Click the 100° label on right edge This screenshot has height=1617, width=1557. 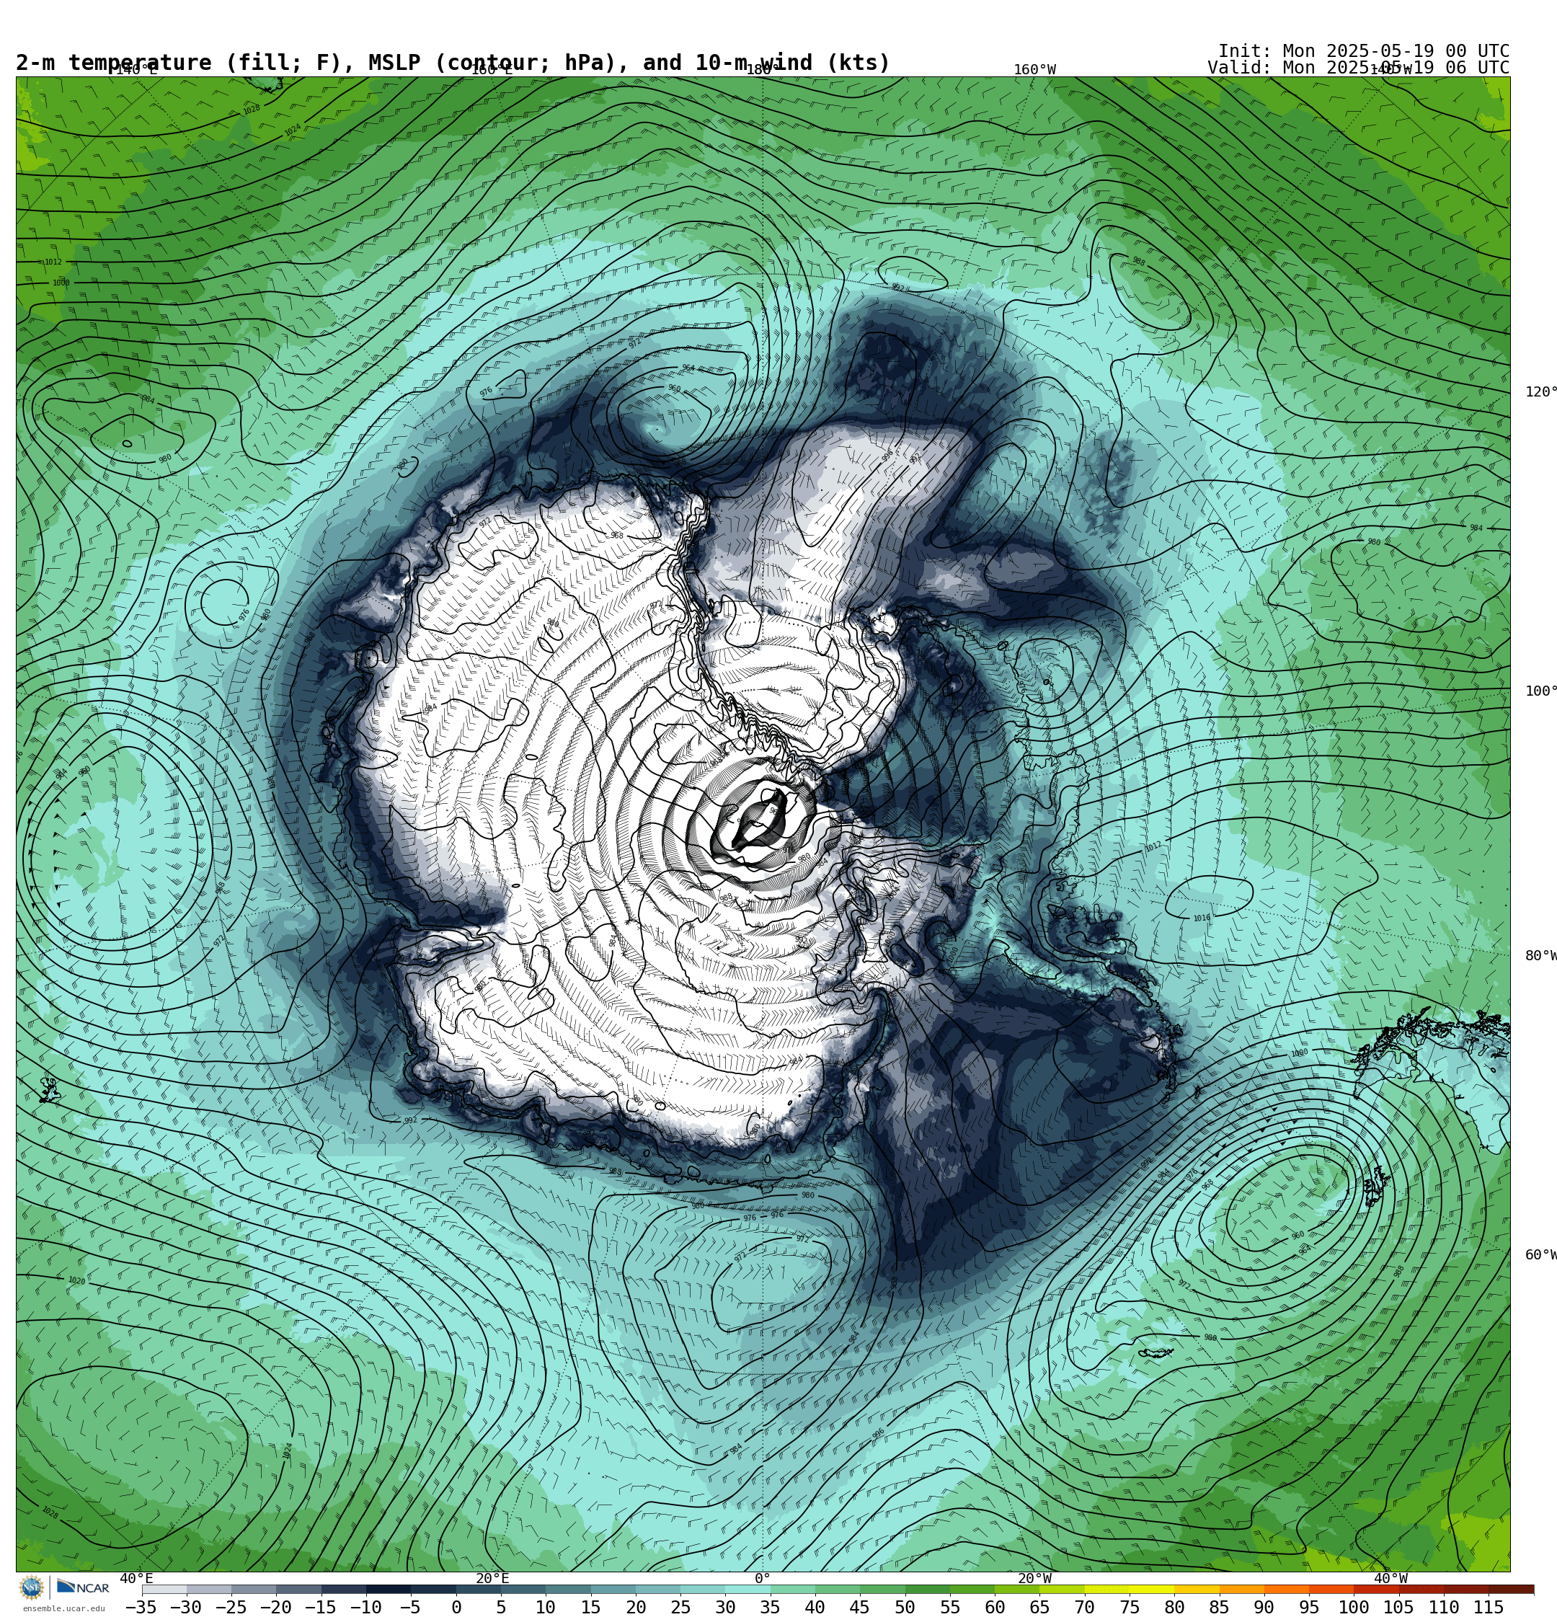click(x=1540, y=691)
